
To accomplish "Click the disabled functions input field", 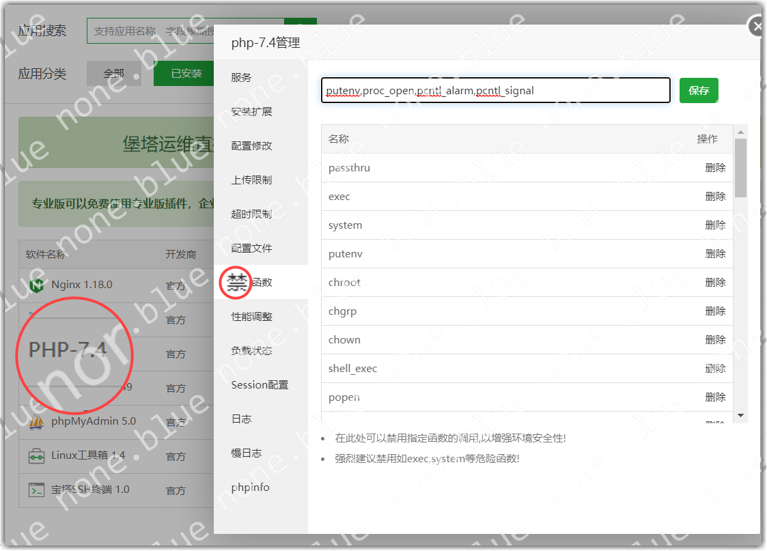I will (495, 90).
